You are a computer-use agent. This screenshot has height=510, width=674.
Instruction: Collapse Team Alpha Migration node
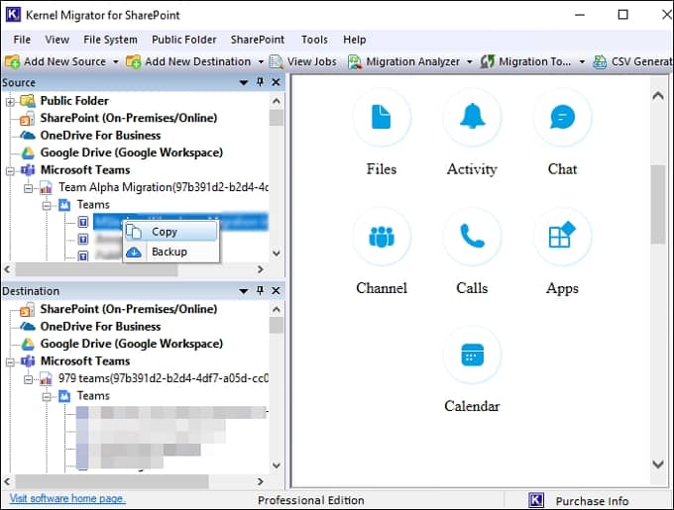[x=29, y=188]
